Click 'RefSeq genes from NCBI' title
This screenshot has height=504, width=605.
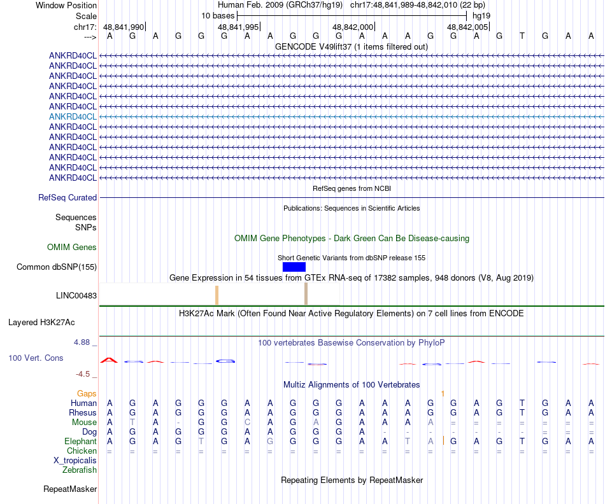click(x=352, y=188)
